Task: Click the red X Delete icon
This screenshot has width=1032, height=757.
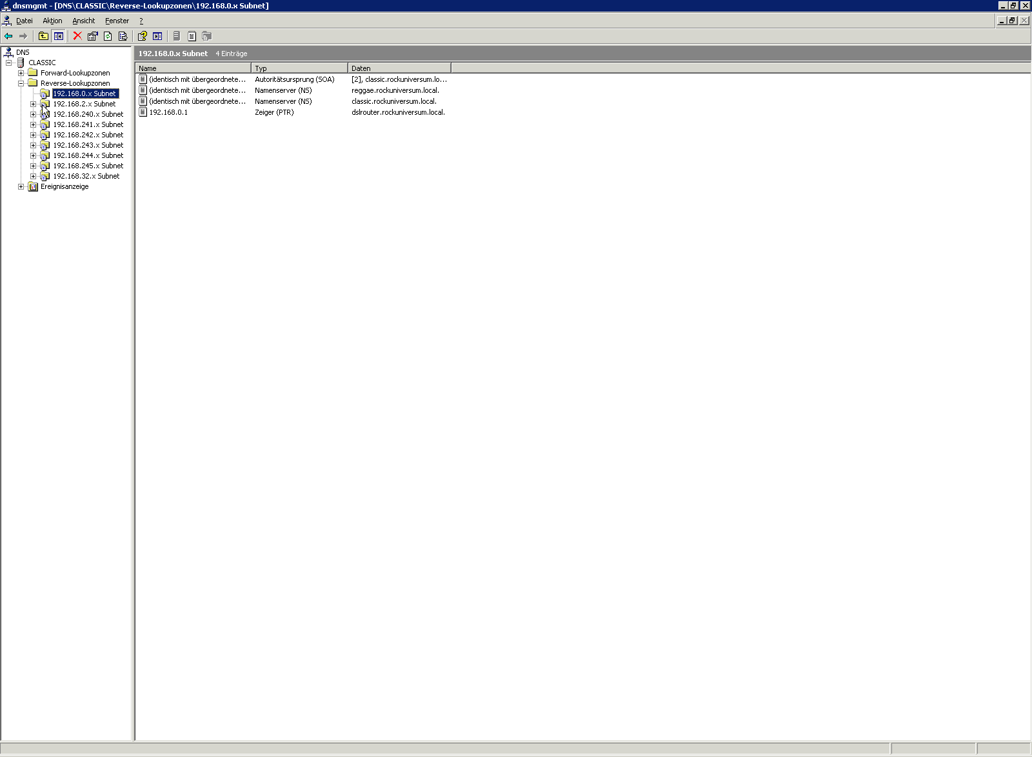Action: 77,36
